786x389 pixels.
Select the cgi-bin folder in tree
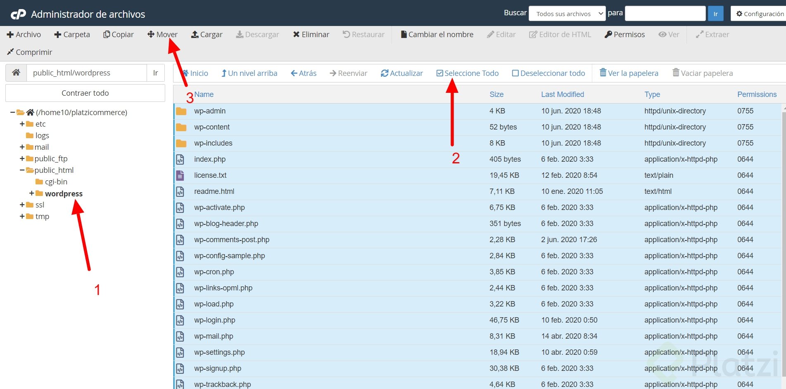52,182
